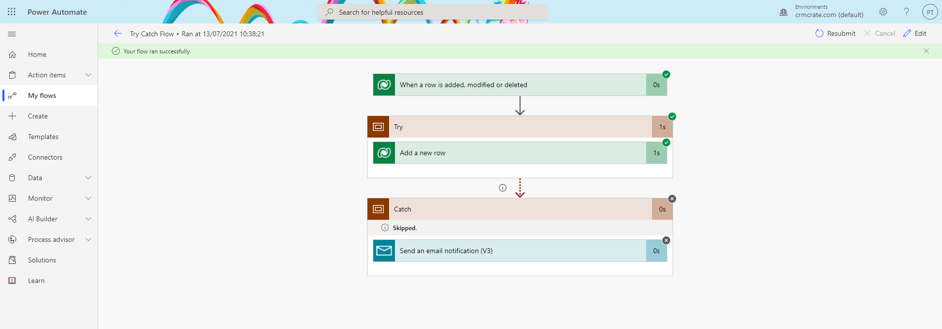
Task: Click the Solutions icon in sidebar
Action: click(13, 260)
